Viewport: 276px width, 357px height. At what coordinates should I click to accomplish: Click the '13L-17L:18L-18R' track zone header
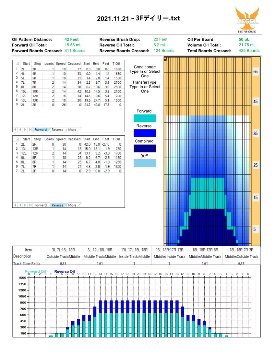134,250
